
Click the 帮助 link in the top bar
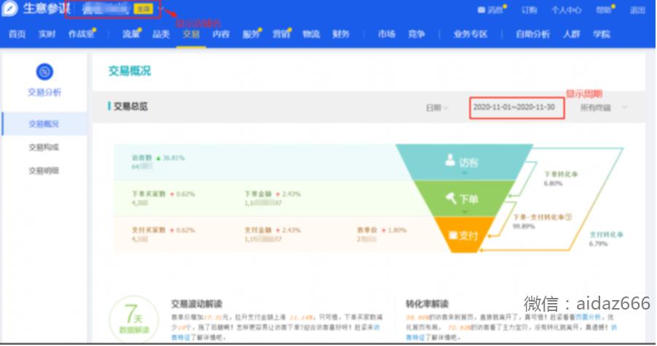coord(605,9)
